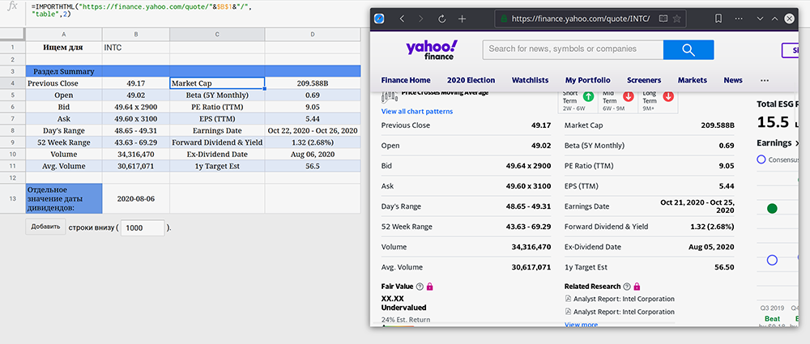Click the rows count field showing 1000
The height and width of the screenshot is (344, 810).
tap(143, 227)
